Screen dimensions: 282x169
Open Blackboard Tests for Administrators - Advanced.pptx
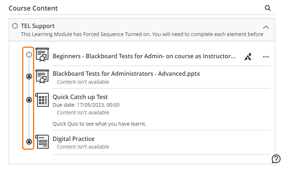(x=126, y=74)
